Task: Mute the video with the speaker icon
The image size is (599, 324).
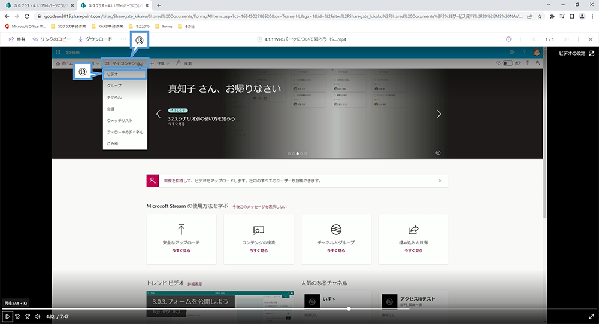Action: click(x=37, y=316)
